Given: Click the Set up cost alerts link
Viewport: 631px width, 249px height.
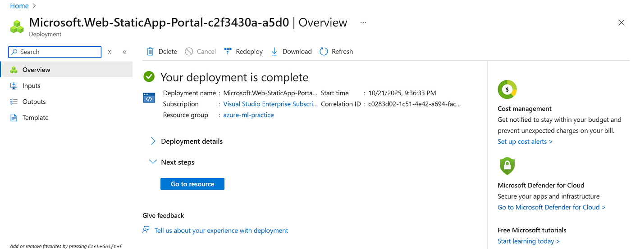Looking at the screenshot, I should click(525, 142).
